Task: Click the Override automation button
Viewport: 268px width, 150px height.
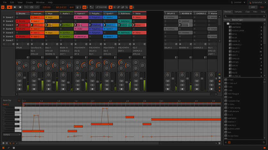Action: click(102, 7)
